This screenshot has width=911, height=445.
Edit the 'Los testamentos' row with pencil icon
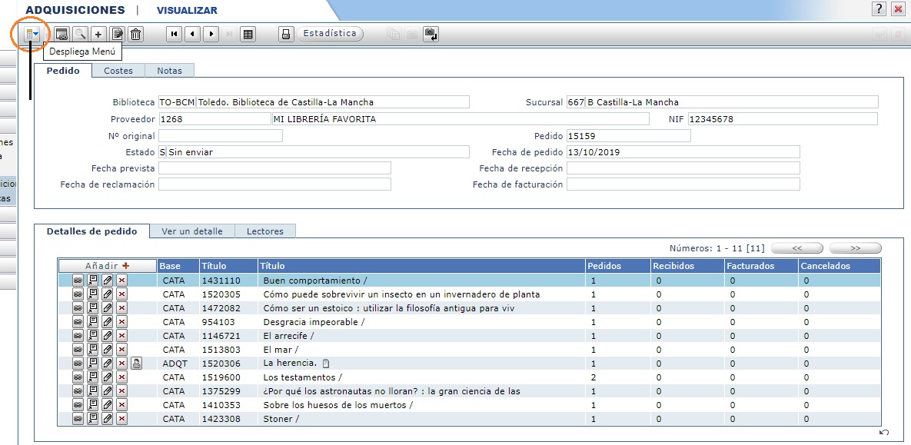(x=108, y=377)
